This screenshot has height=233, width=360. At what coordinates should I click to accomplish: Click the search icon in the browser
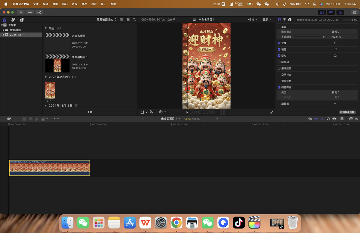[x=134, y=20]
